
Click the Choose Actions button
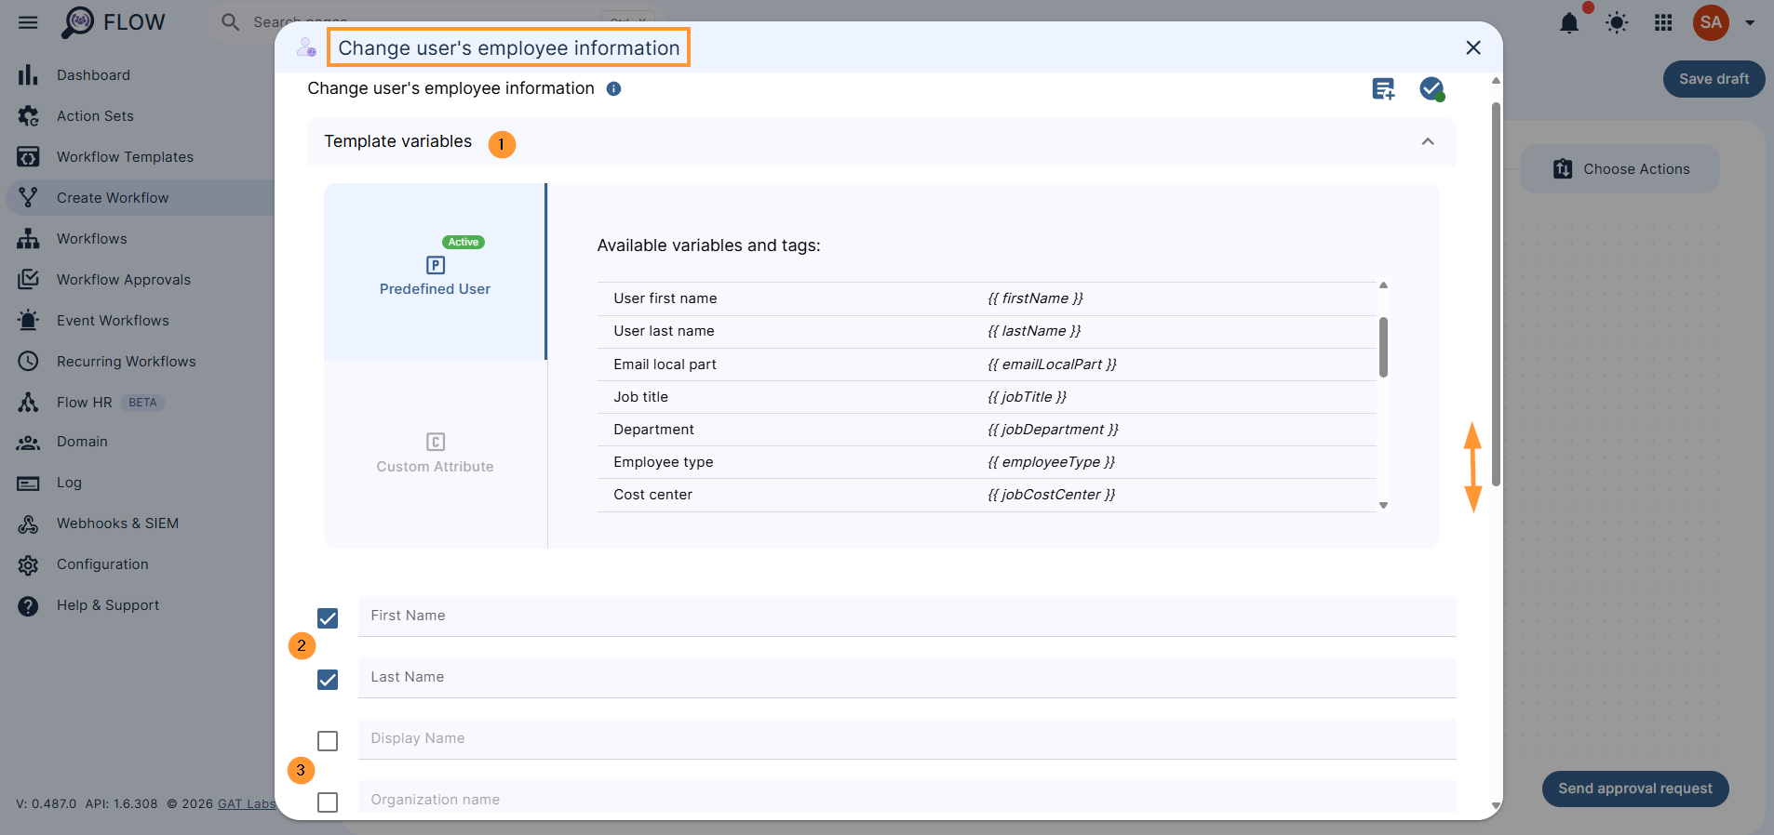tap(1620, 169)
